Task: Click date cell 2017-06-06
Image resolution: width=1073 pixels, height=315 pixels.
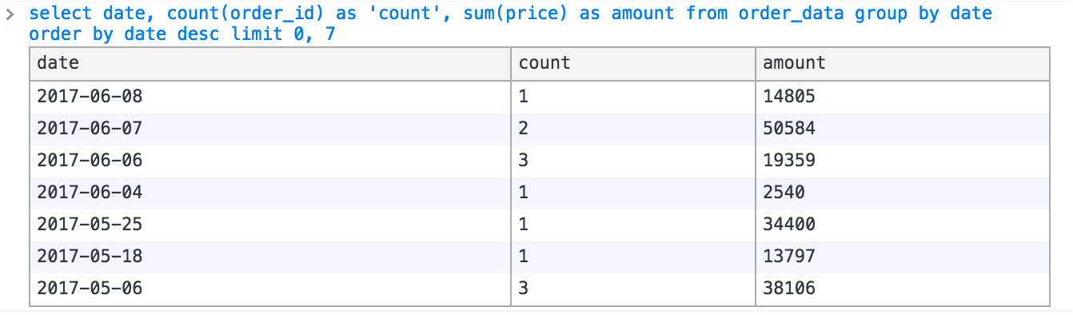Action: click(x=270, y=160)
